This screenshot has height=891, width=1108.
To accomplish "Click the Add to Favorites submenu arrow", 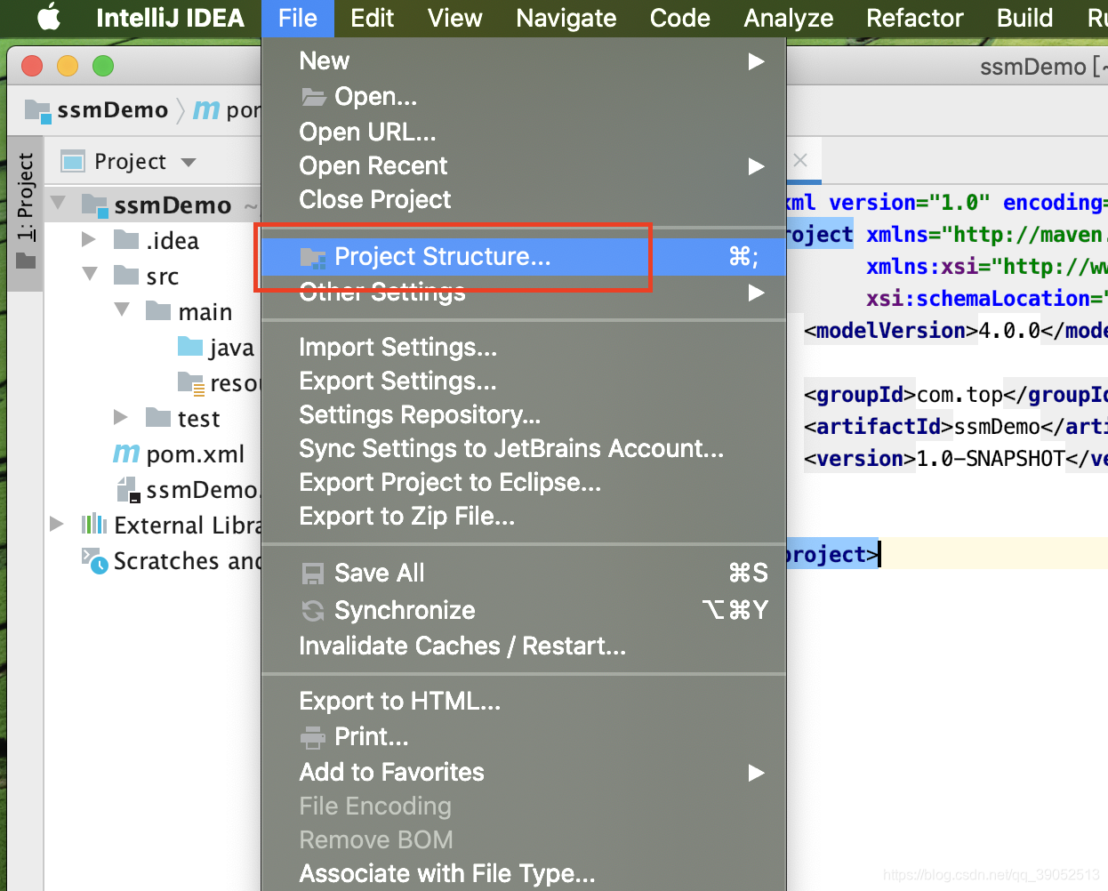I will tap(756, 773).
